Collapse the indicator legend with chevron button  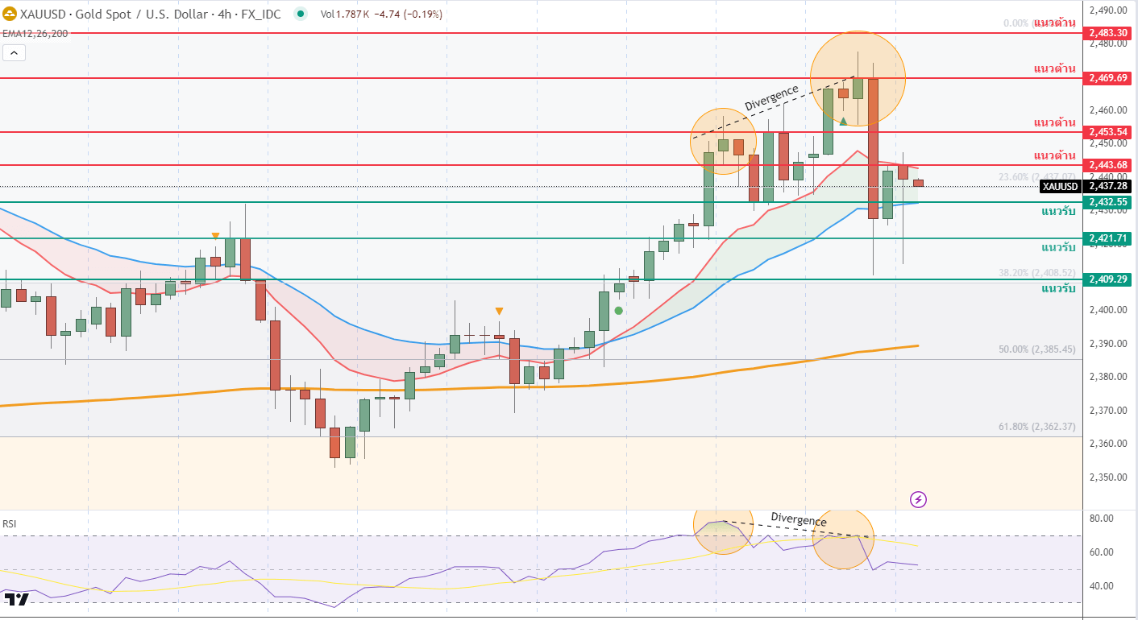(x=15, y=53)
